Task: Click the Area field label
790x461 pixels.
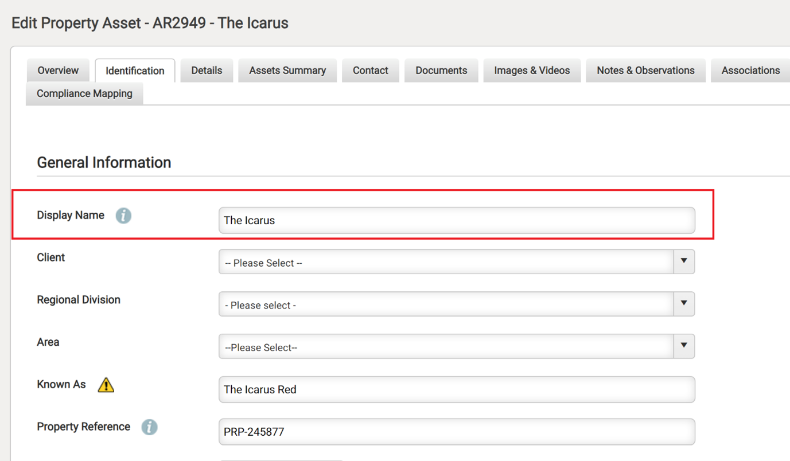Action: click(48, 342)
